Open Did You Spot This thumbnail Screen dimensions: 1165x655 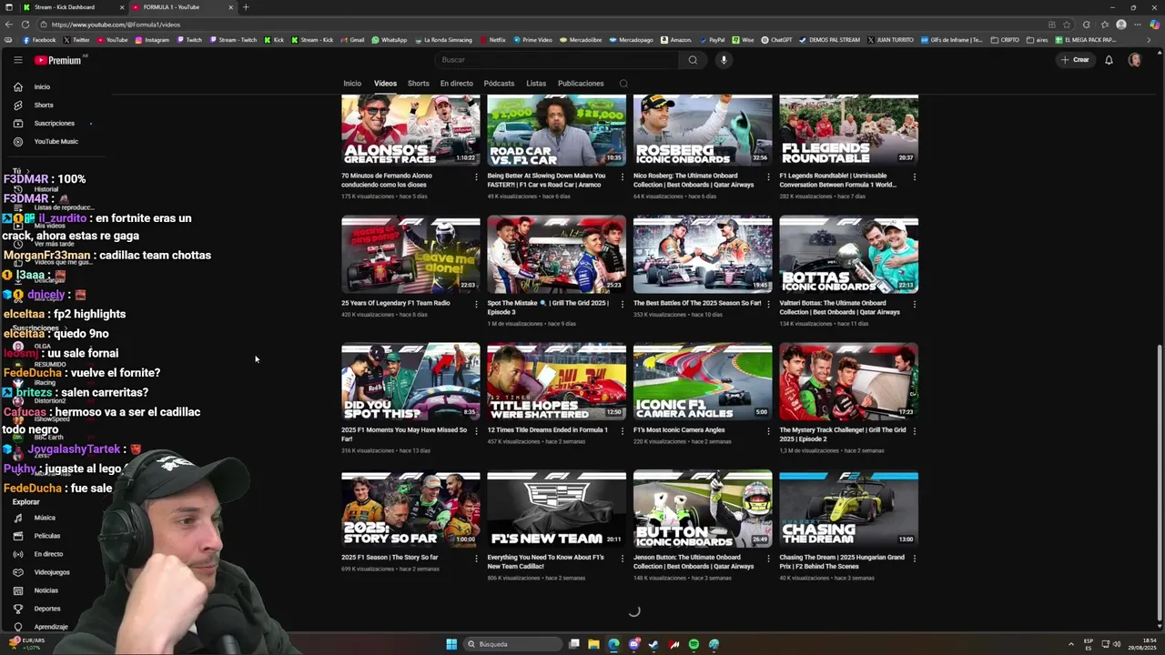click(x=410, y=382)
